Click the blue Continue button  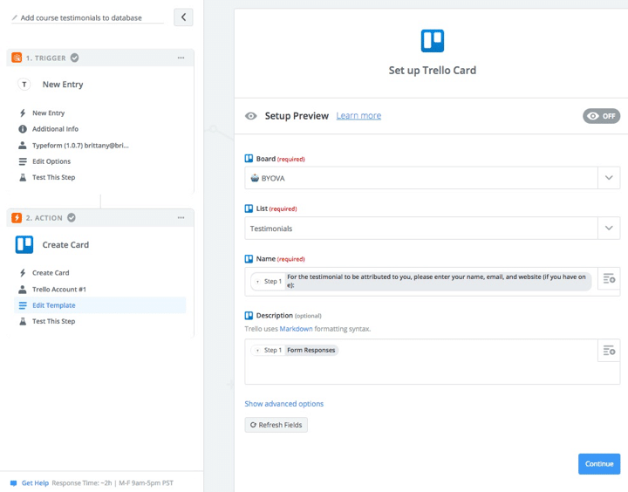click(599, 464)
